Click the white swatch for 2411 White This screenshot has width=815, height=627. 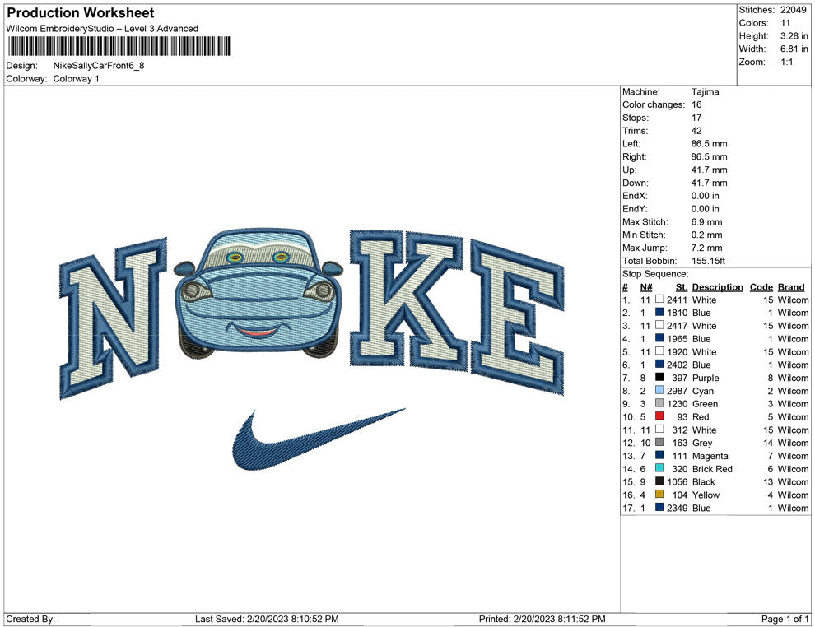click(659, 300)
